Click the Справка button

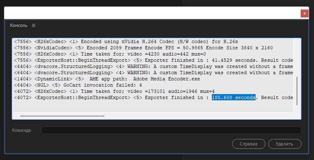(248, 144)
